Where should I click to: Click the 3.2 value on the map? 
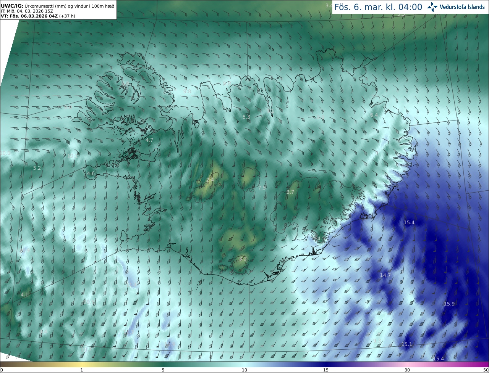click(x=243, y=259)
